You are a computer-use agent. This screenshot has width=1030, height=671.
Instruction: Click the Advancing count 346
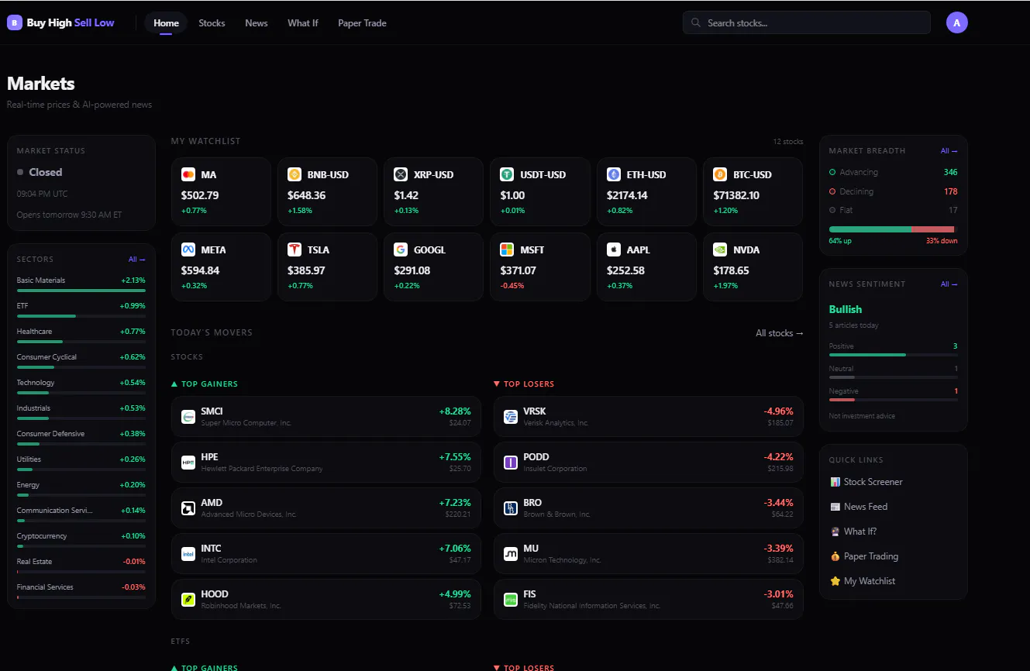pyautogui.click(x=951, y=172)
